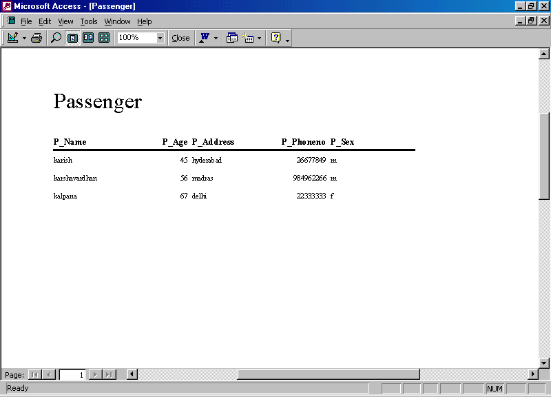Click the New Object icon
The height and width of the screenshot is (397, 551).
click(x=249, y=38)
